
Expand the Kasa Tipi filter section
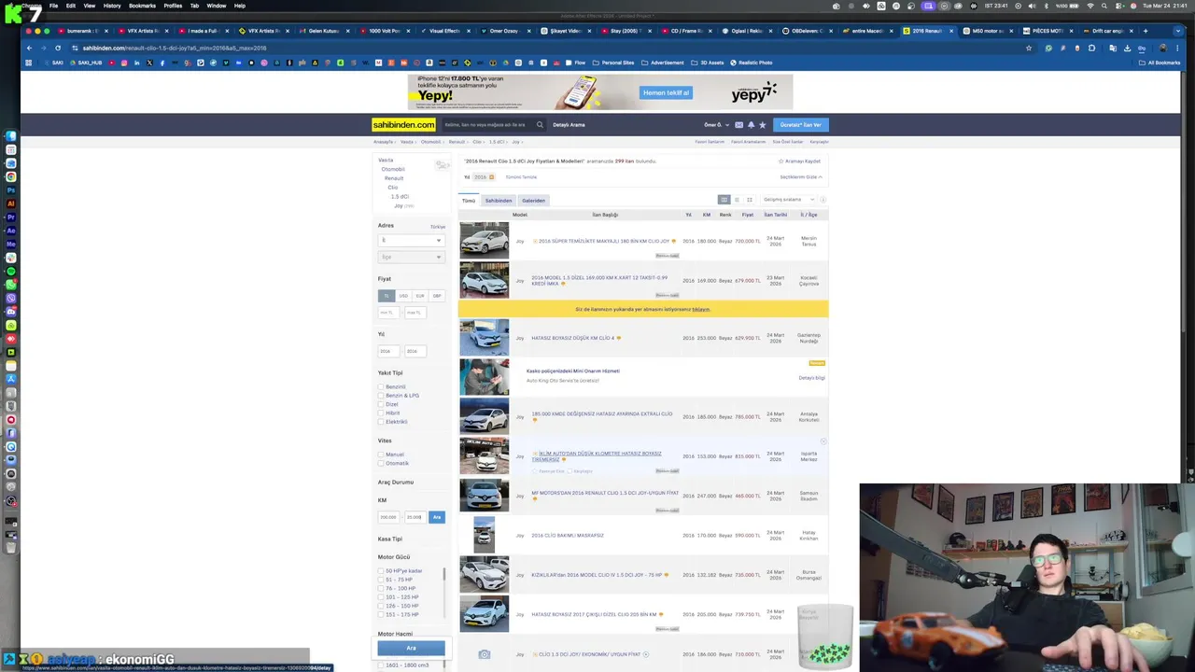point(390,539)
